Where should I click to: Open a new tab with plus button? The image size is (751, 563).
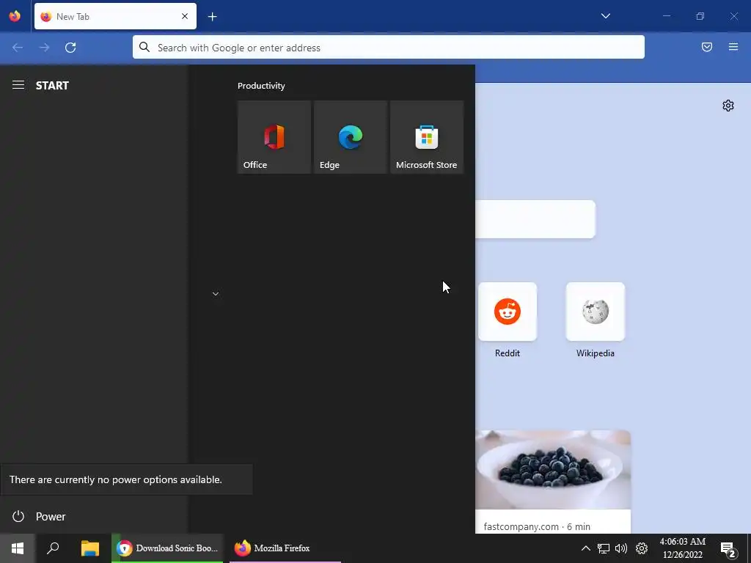point(212,17)
